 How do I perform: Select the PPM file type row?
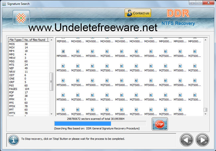coord(29,99)
